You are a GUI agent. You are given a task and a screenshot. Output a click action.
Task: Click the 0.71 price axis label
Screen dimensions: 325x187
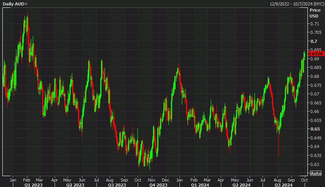pos(314,24)
